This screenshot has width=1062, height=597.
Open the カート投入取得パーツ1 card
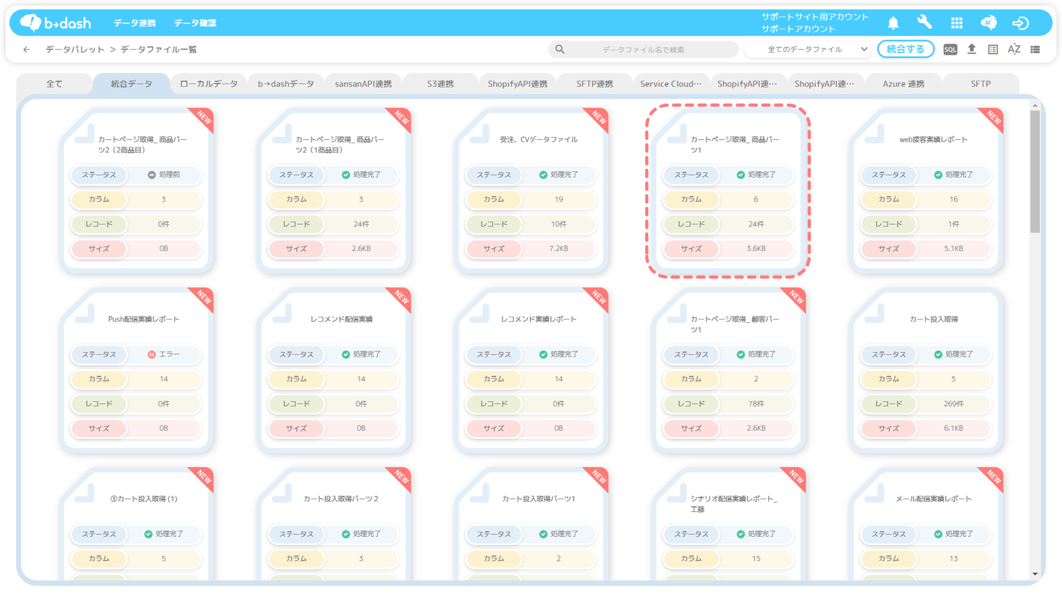(x=531, y=524)
